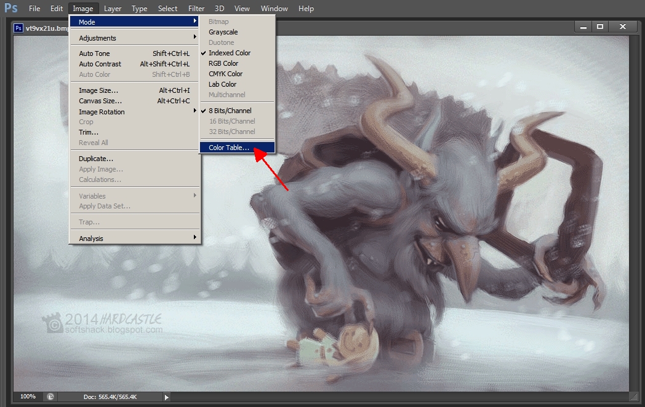The width and height of the screenshot is (645, 407).
Task: Close the document window
Action: [623, 26]
